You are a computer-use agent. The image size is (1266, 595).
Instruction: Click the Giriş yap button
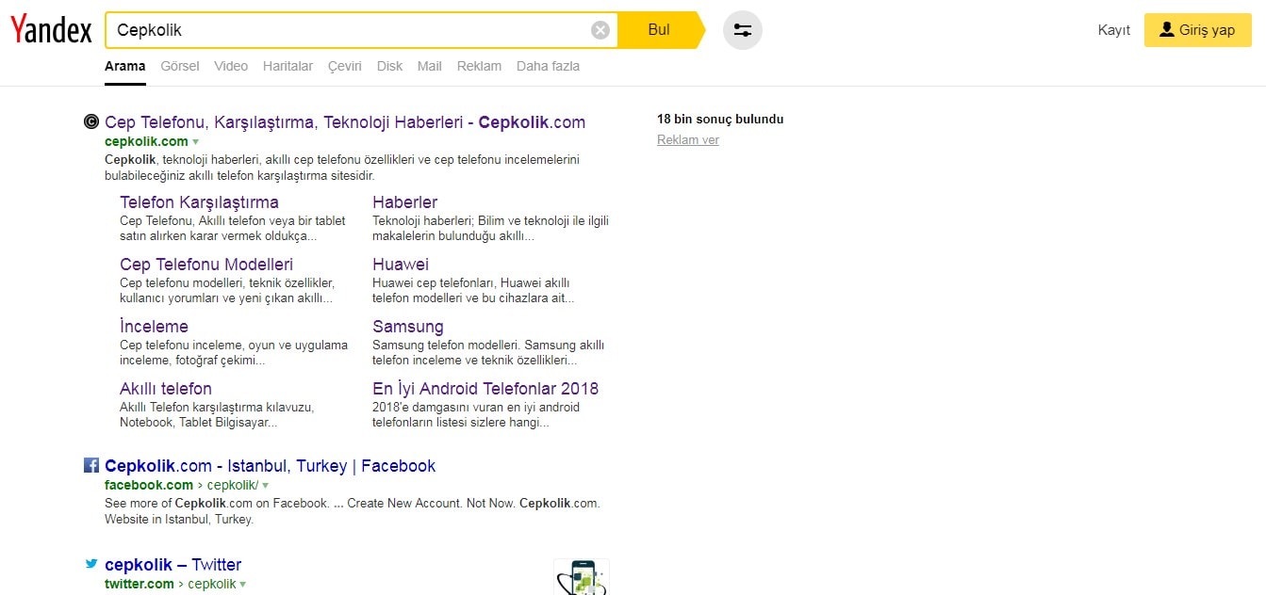pos(1198,30)
